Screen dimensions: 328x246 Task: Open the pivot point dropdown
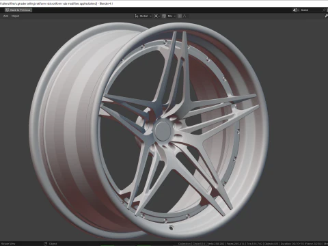tap(157, 16)
